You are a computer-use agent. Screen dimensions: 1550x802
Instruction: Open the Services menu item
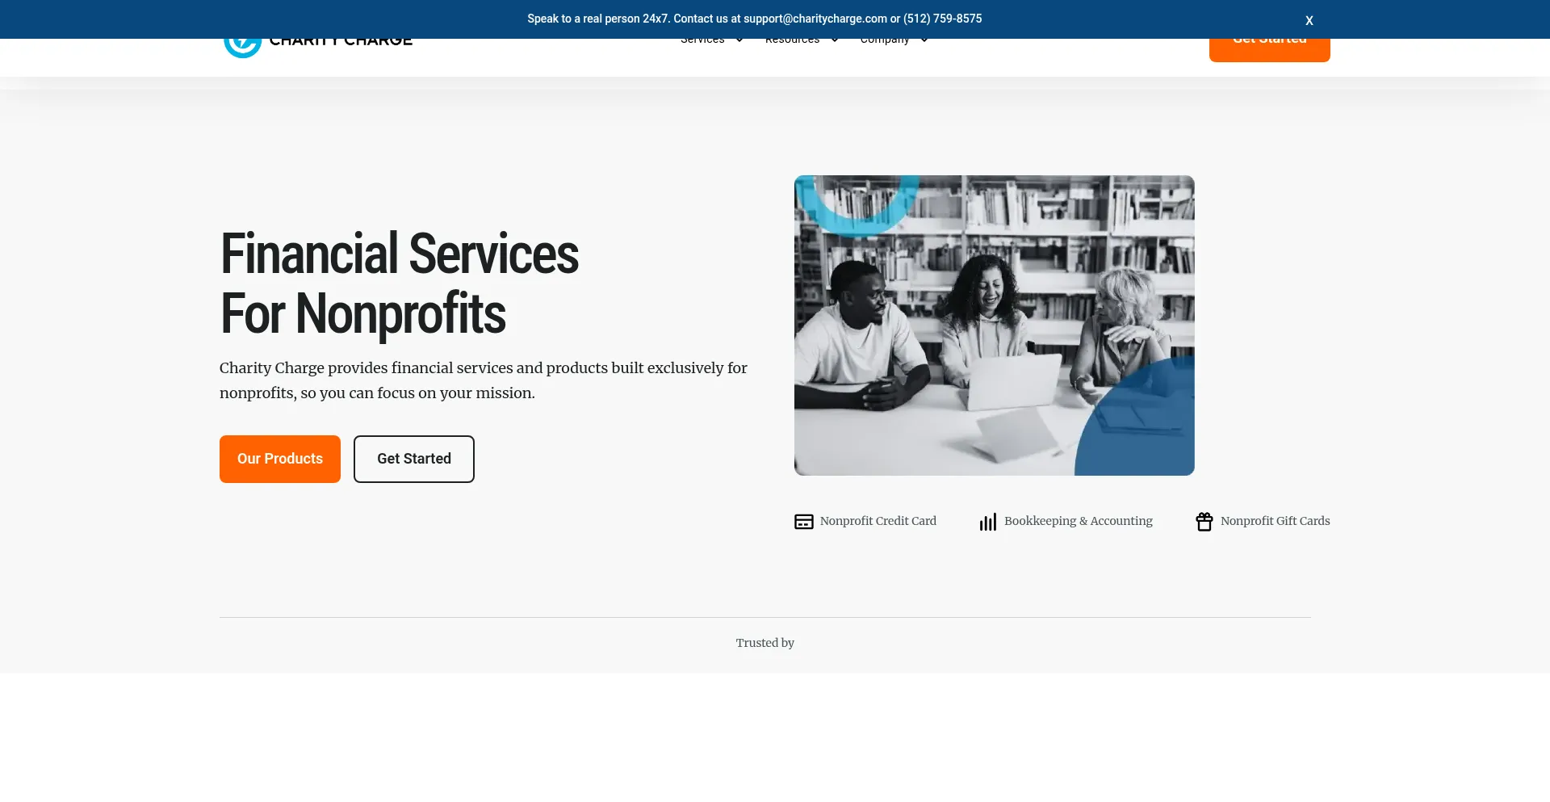point(702,40)
